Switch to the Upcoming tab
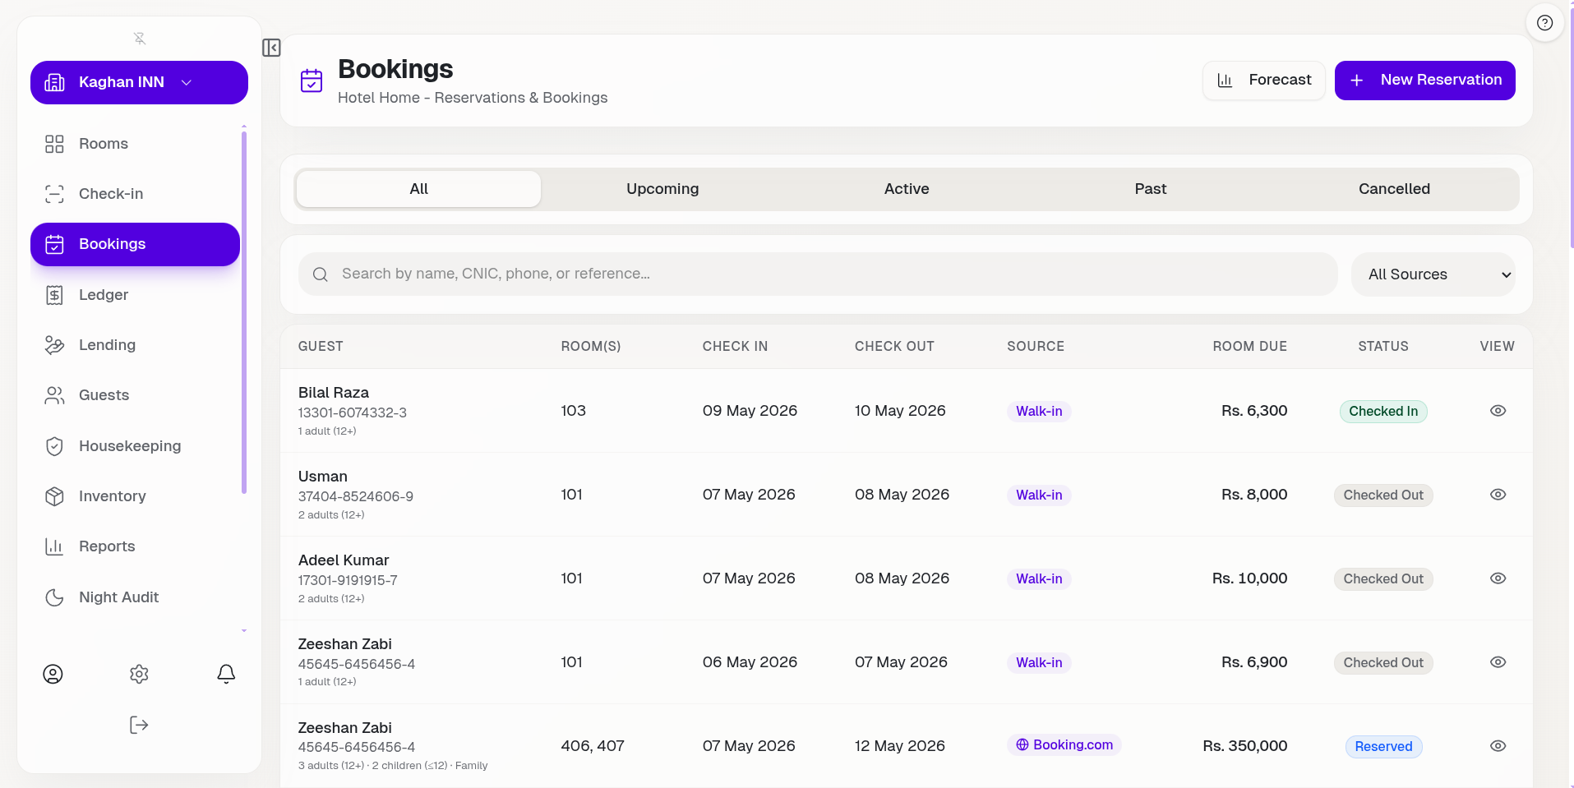Image resolution: width=1574 pixels, height=788 pixels. [662, 189]
